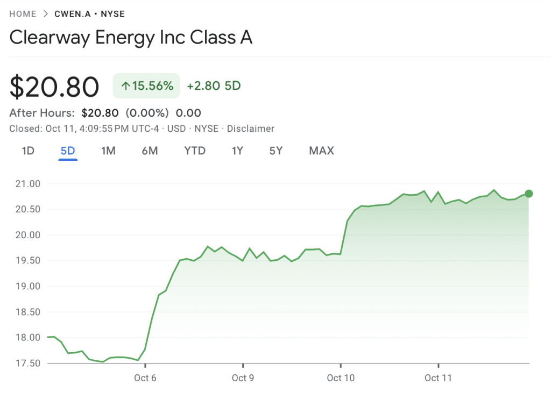Image resolution: width=551 pixels, height=399 pixels.
Task: Show the YTD chart range
Action: pos(195,151)
